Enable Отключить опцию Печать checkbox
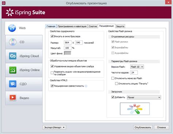 pyautogui.click(x=116, y=84)
